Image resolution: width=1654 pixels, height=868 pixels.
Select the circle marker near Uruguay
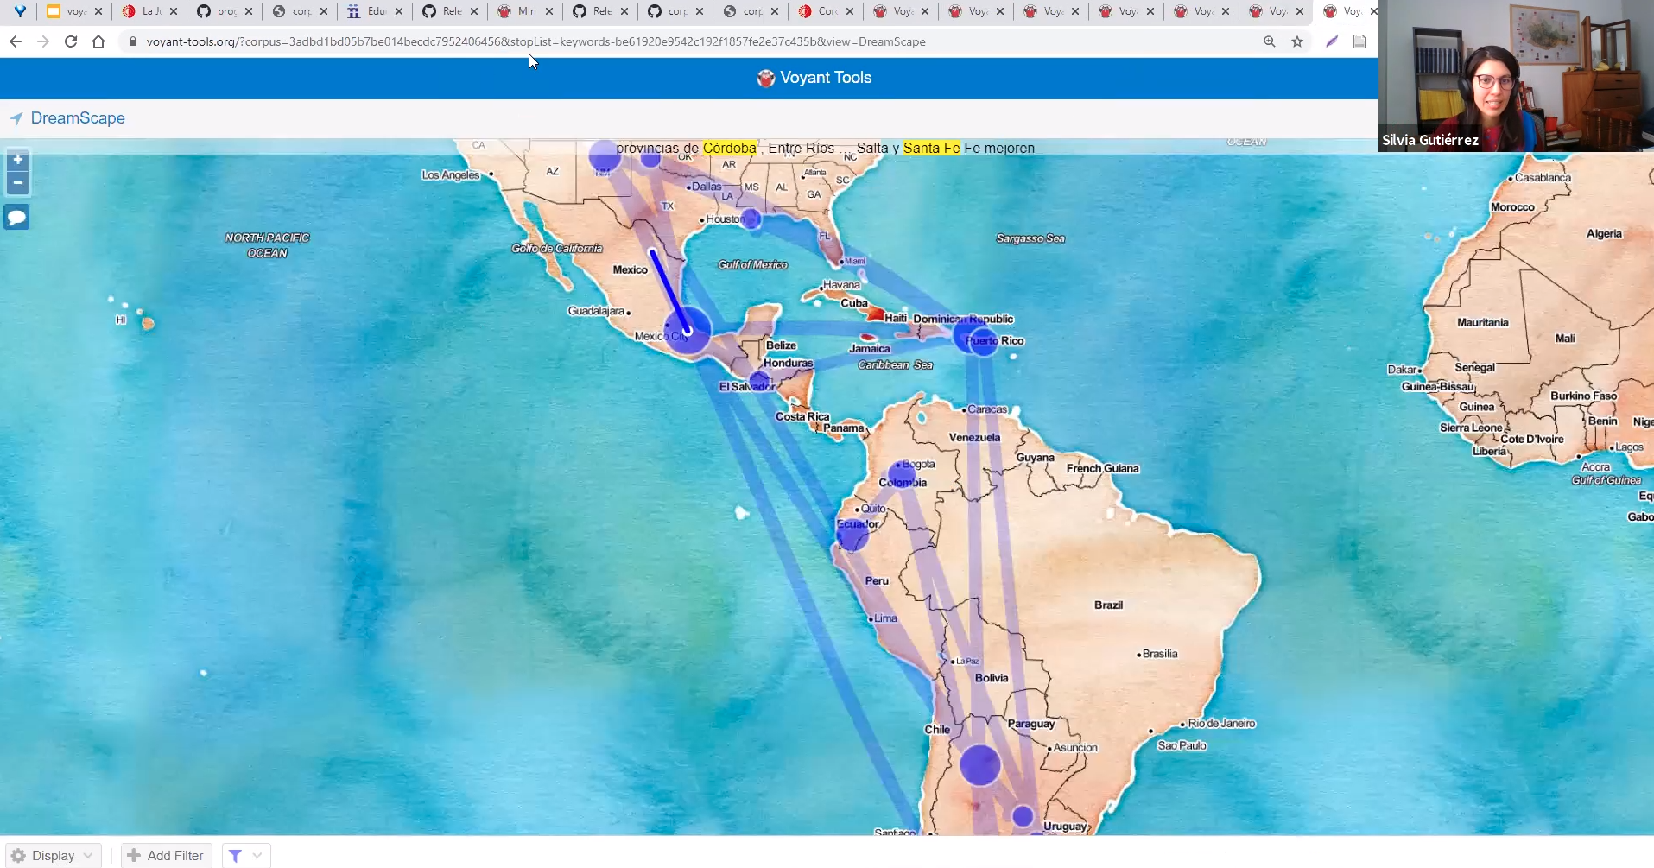pyautogui.click(x=1023, y=815)
